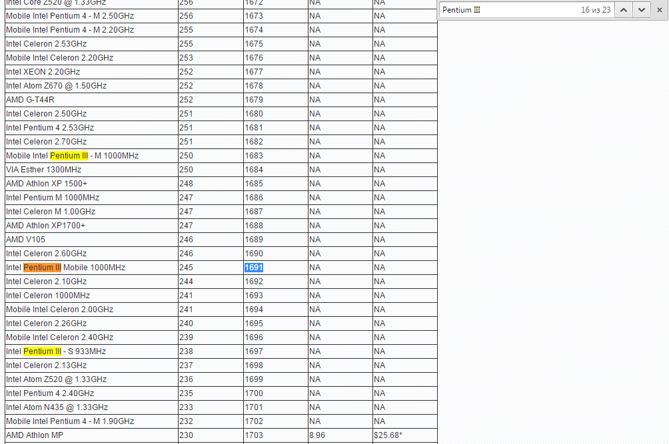
Task: Select the row 'Mobile Intel Pentium III - M 1000MHz'
Action: click(221, 156)
